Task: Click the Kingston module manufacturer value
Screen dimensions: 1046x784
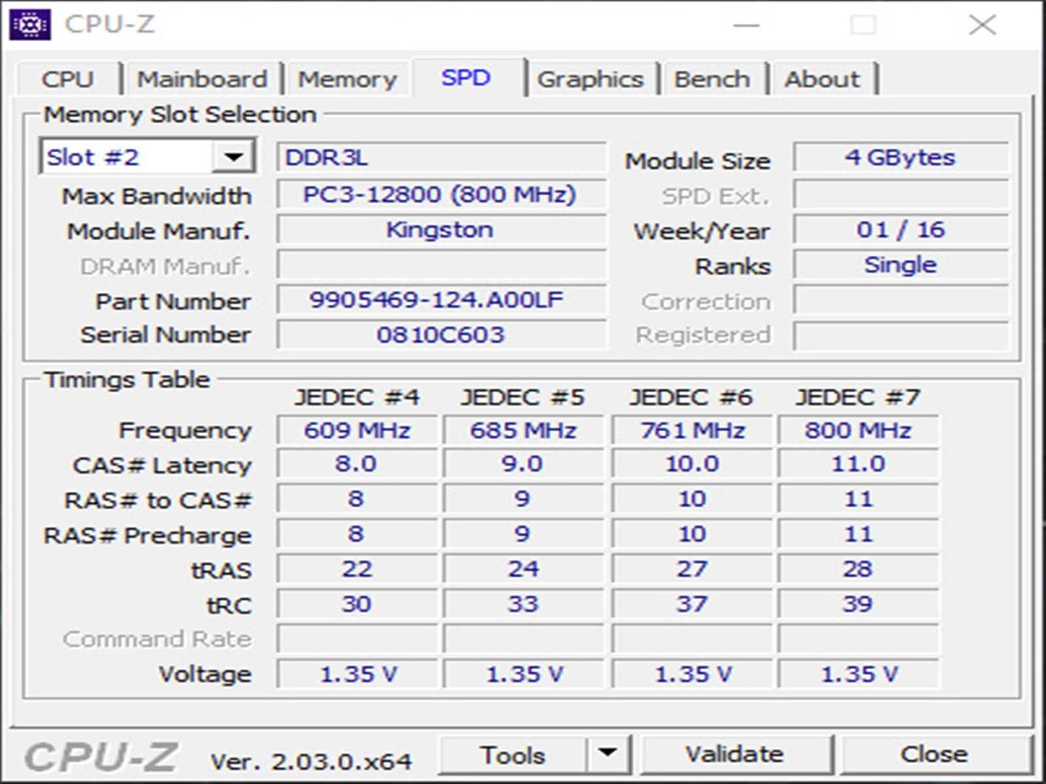Action: tap(441, 230)
